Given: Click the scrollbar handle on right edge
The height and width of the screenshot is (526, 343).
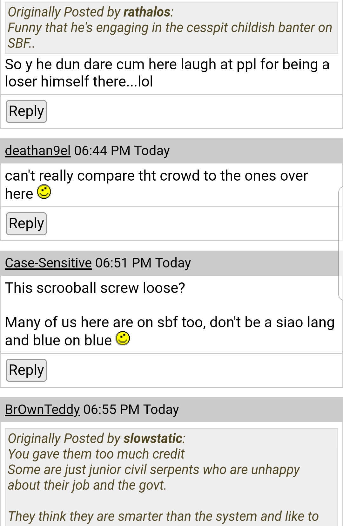Looking at the screenshot, I should click(340, 243).
